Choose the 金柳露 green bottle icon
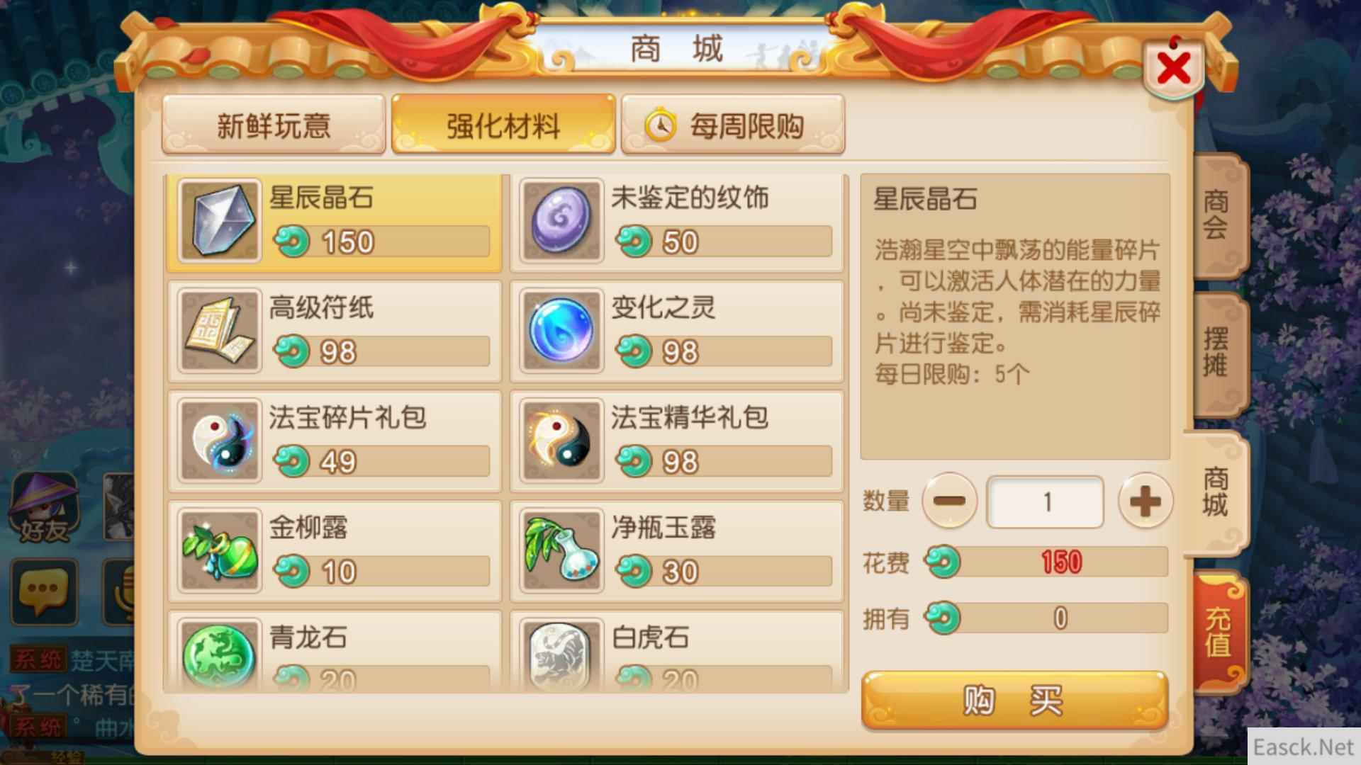 coord(220,550)
